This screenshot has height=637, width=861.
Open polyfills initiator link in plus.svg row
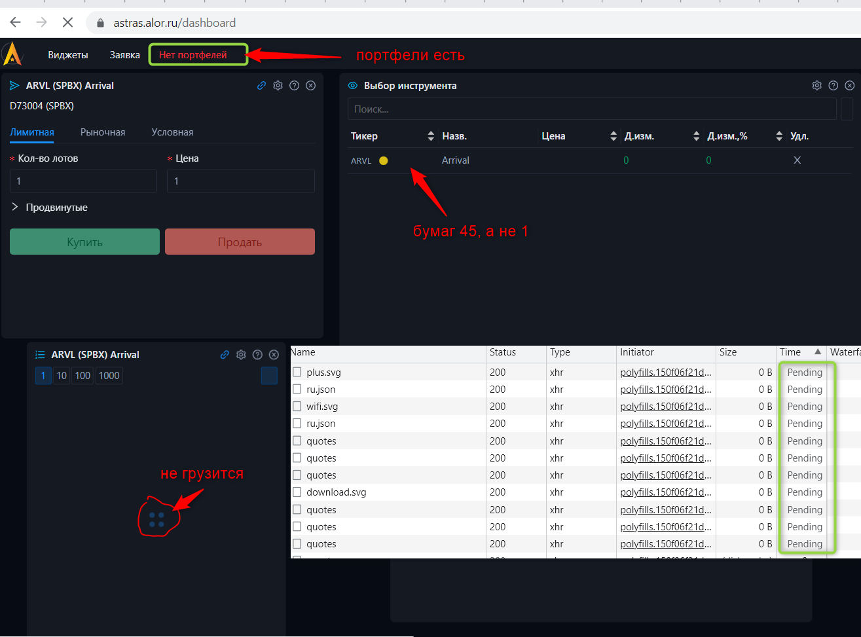click(666, 373)
